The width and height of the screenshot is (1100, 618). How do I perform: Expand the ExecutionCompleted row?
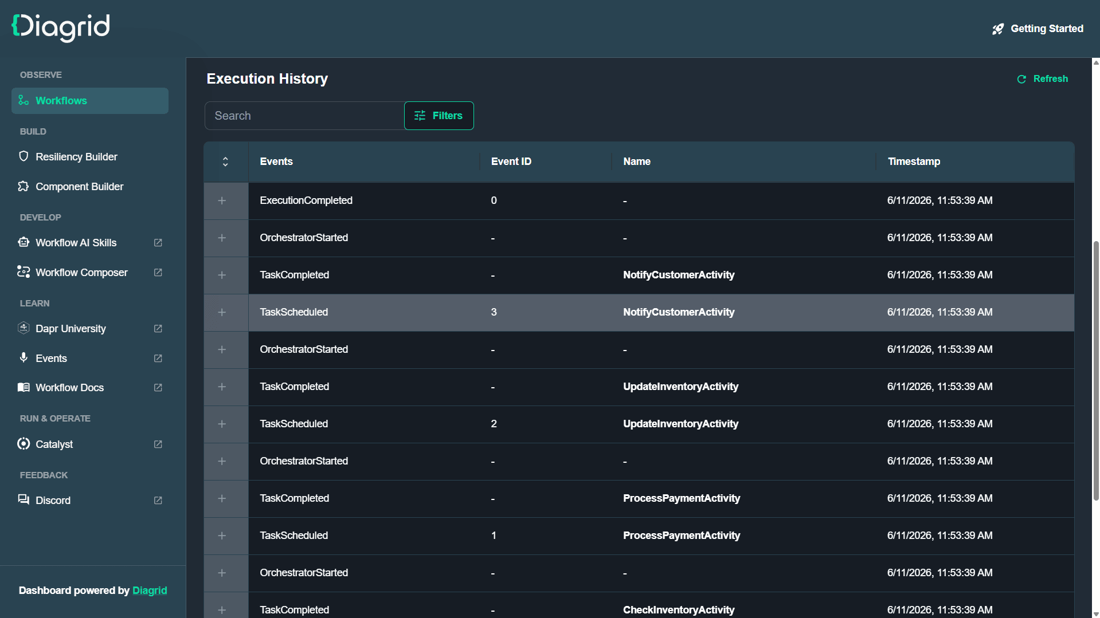tap(222, 200)
